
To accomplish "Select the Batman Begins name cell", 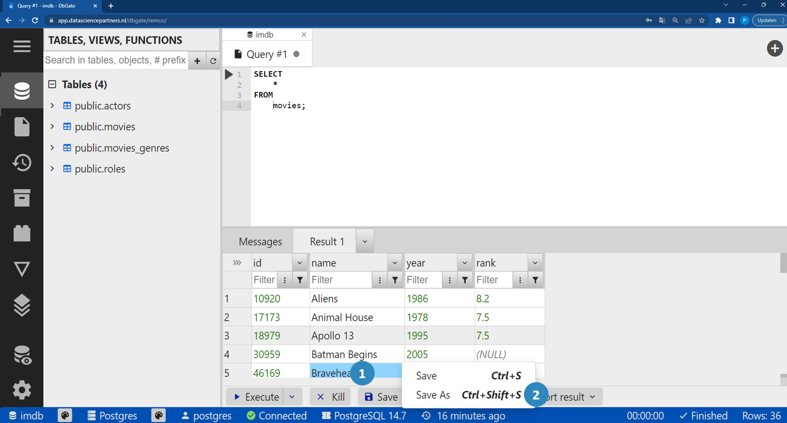I will pyautogui.click(x=357, y=354).
